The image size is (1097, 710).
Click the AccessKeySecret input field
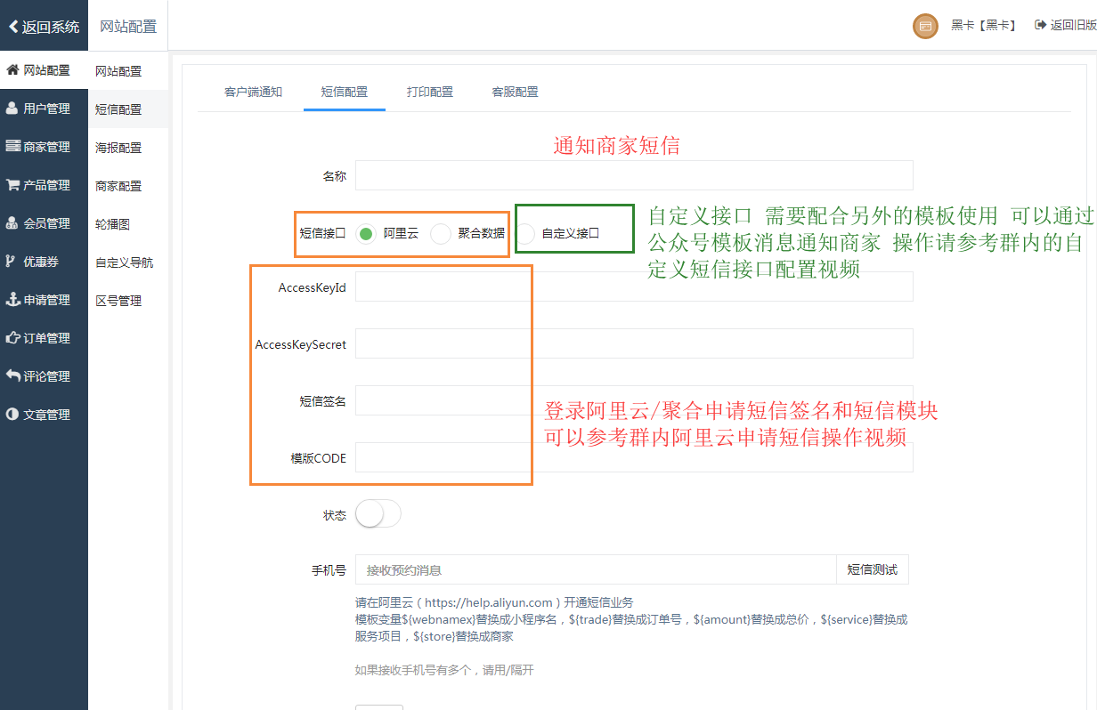pos(634,343)
